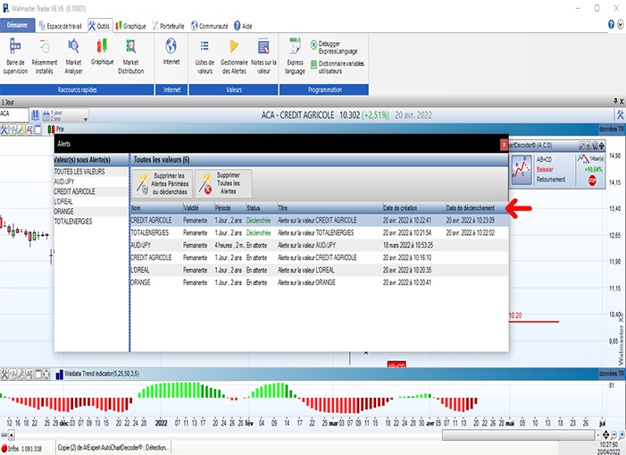Screen dimensions: 626x455
Task: Open the Barre de supervision tool
Action: point(15,56)
